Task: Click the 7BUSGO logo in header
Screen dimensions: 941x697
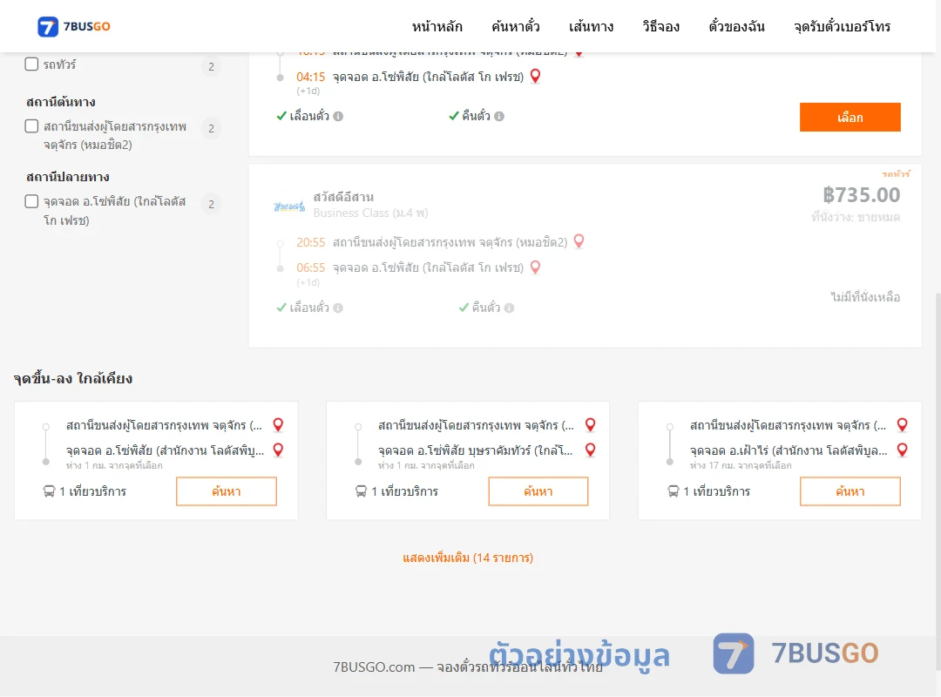Action: coord(74,26)
